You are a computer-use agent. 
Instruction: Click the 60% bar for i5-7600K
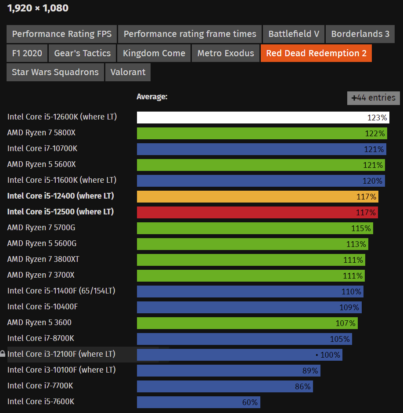point(198,402)
